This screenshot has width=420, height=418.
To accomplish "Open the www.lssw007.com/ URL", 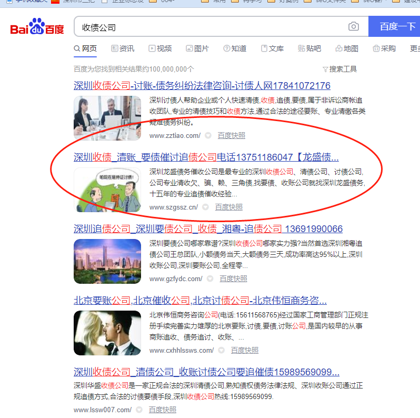I will 103,410.
